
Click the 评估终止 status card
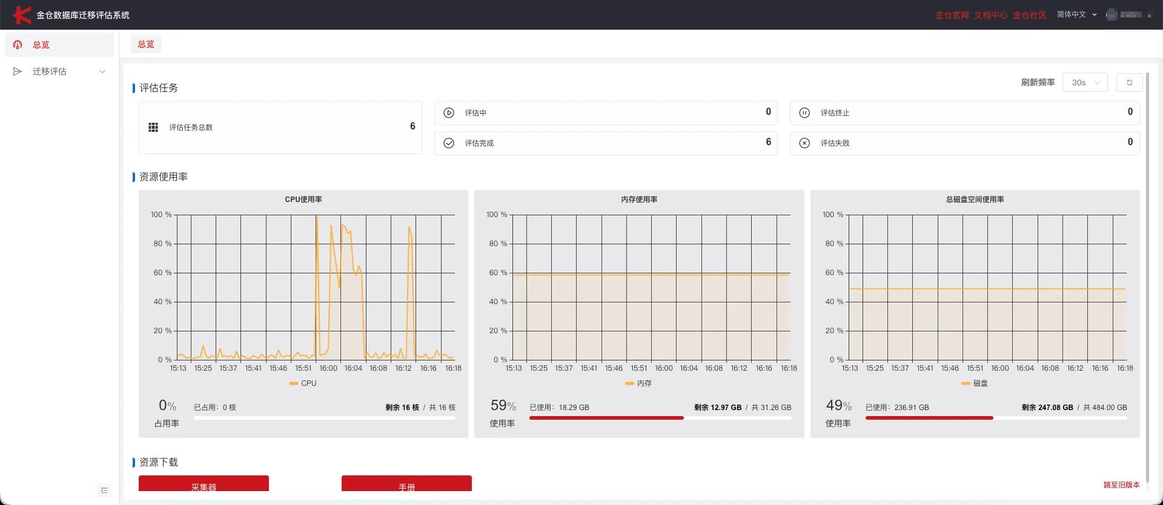[965, 113]
